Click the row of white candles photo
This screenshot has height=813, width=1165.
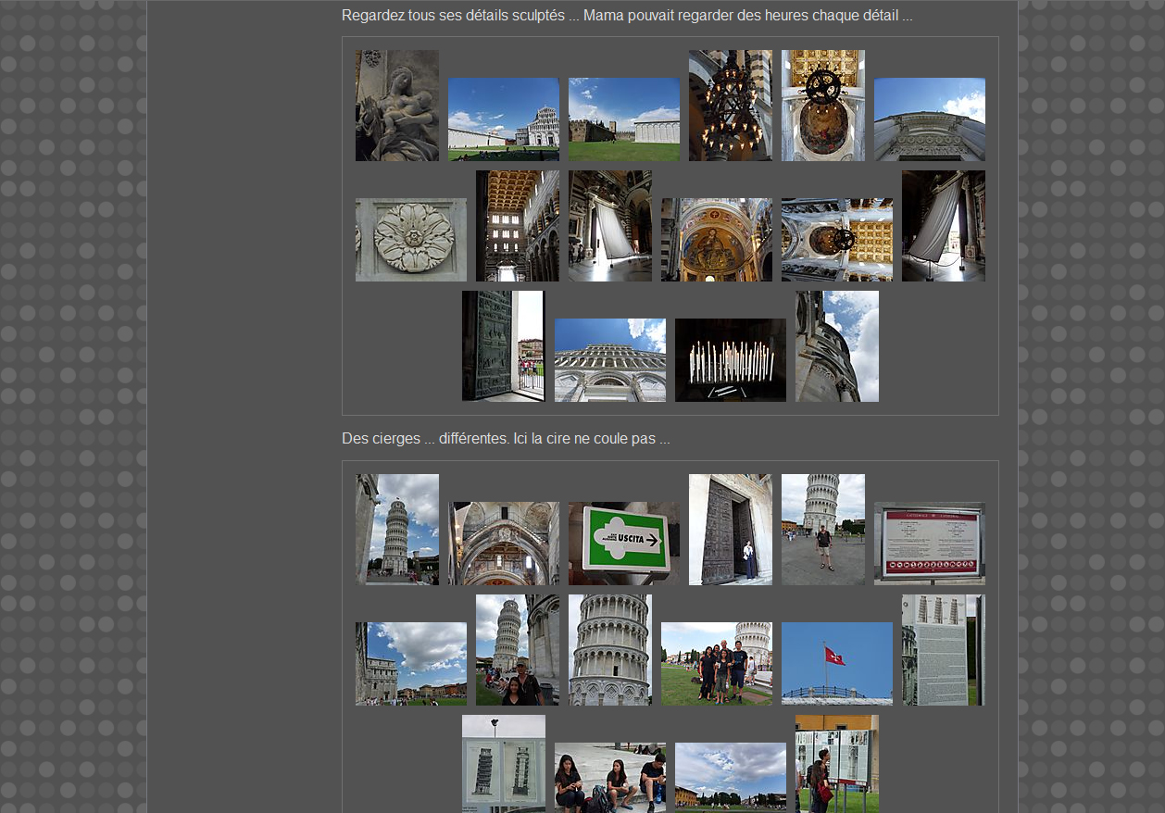(x=730, y=359)
